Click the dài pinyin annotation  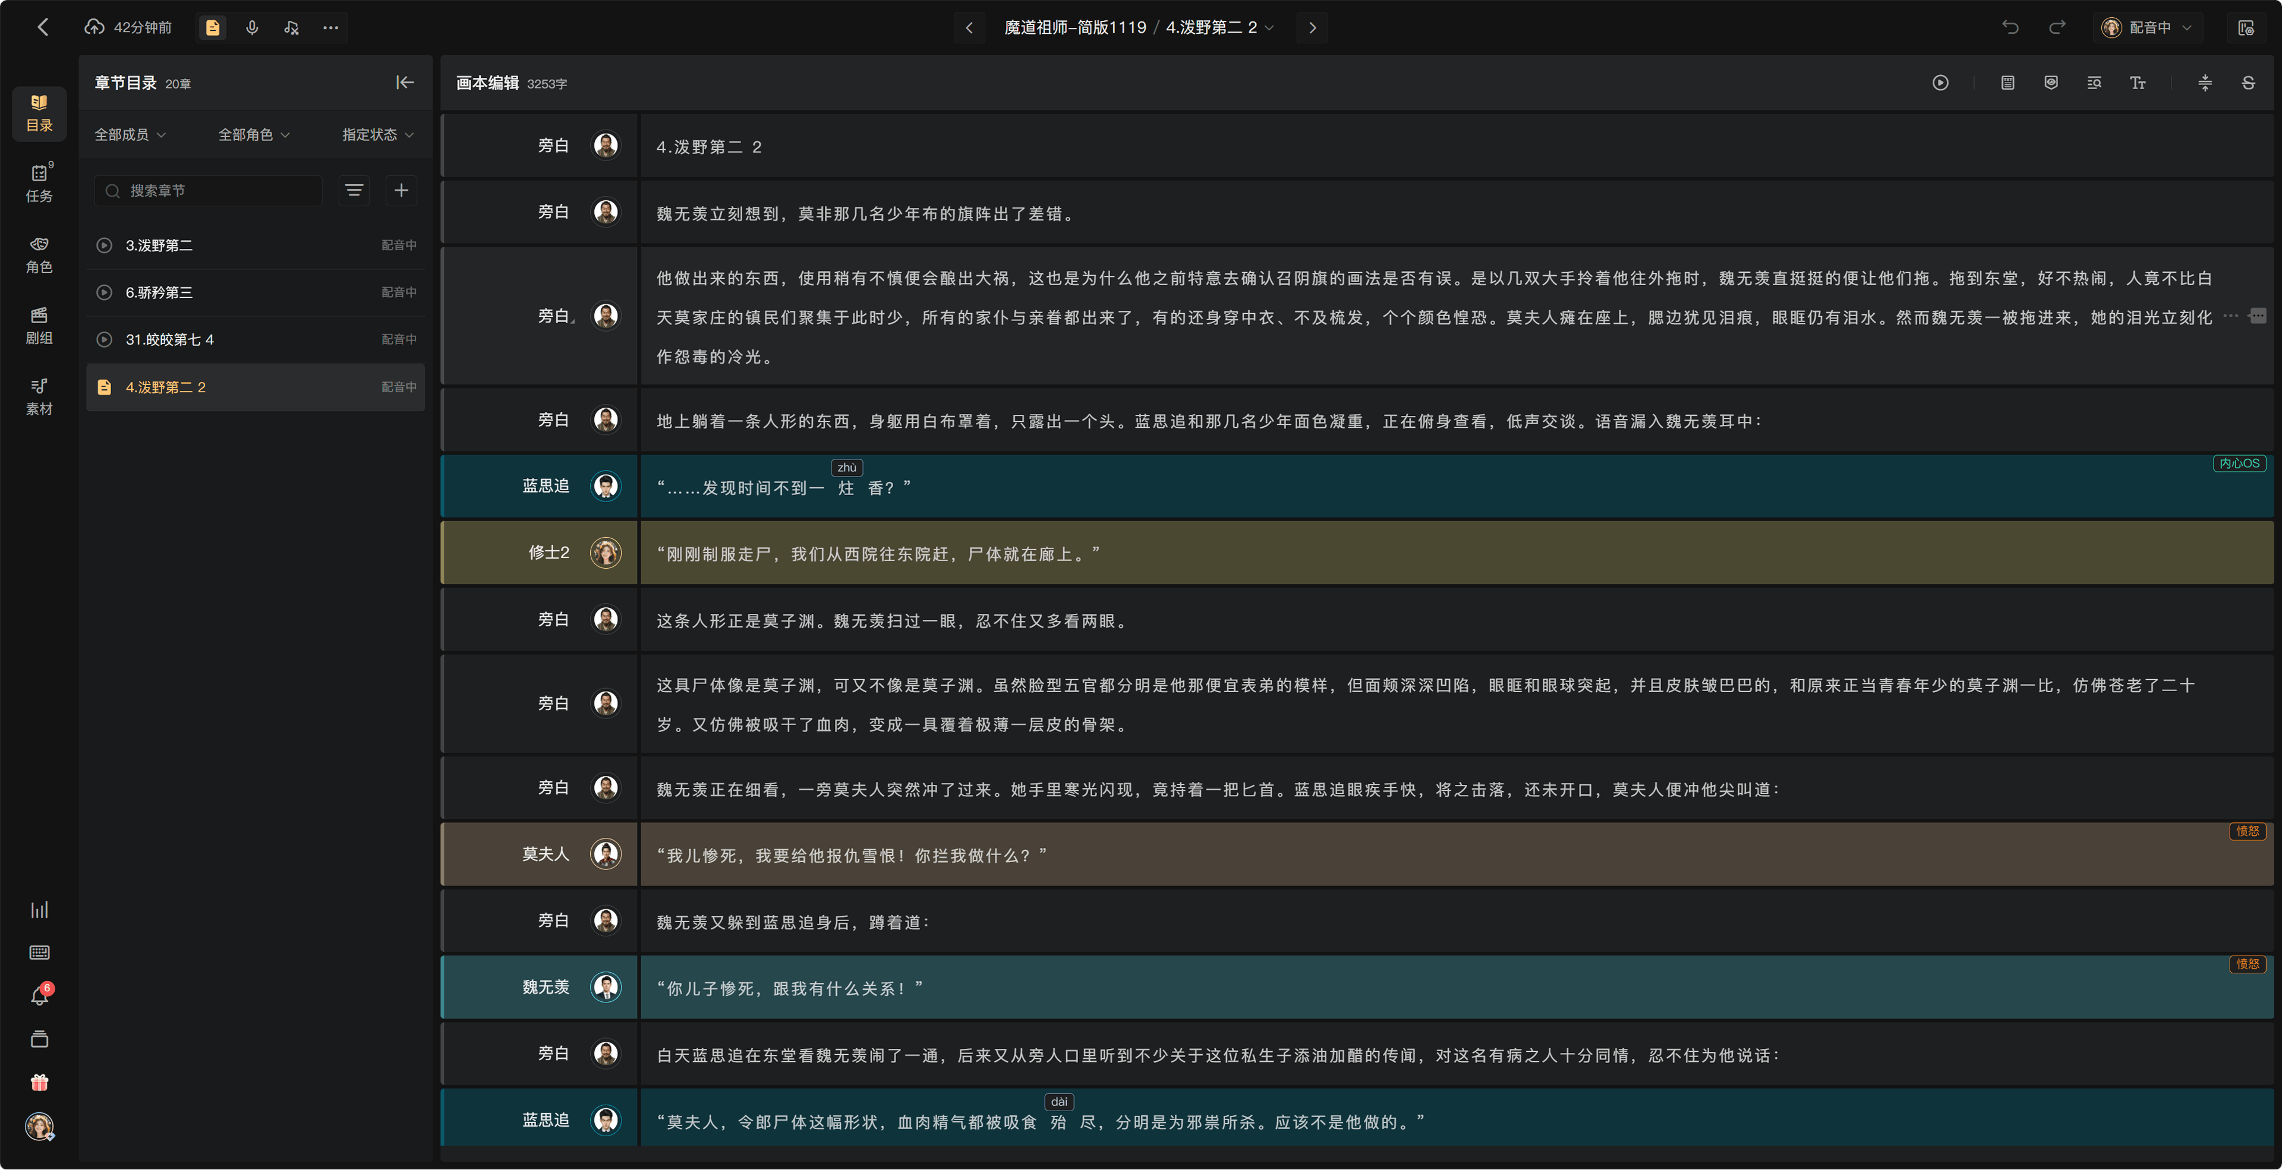(1058, 1102)
